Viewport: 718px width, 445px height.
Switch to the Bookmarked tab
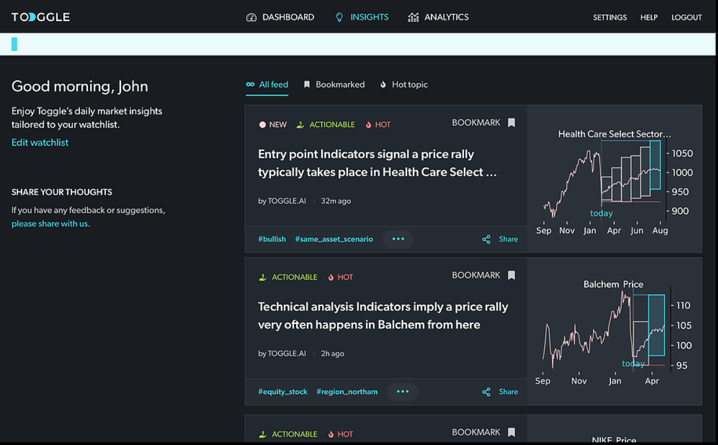pos(334,85)
